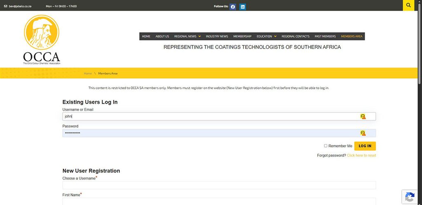This screenshot has width=422, height=205.
Task: Click the 'Click here to reset' link
Action: (x=361, y=156)
